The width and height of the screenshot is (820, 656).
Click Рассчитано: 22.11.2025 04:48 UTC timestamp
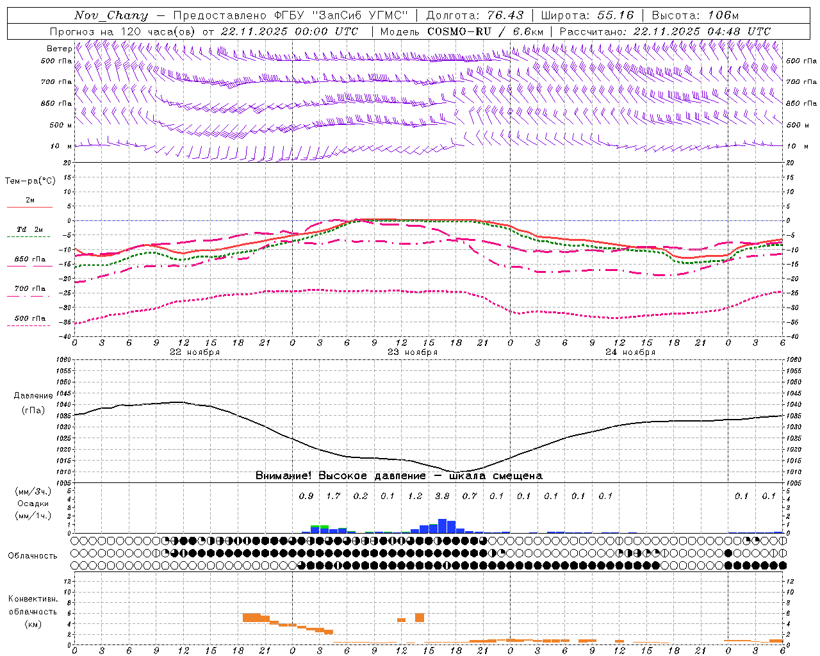click(x=665, y=31)
